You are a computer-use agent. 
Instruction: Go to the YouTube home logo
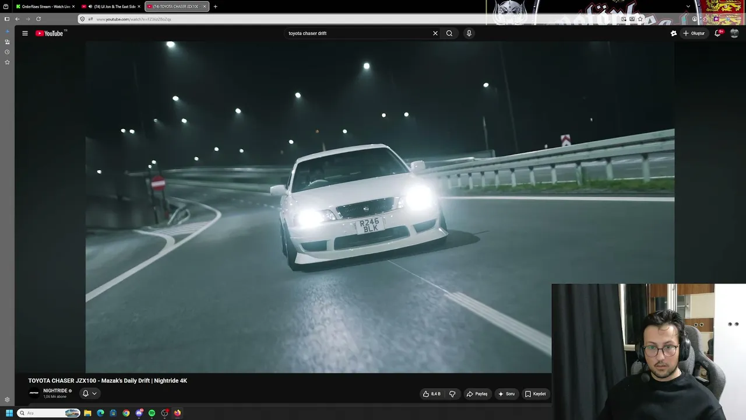coord(50,33)
